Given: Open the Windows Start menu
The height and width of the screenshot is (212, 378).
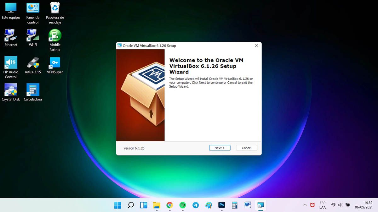Looking at the screenshot, I should tap(117, 205).
